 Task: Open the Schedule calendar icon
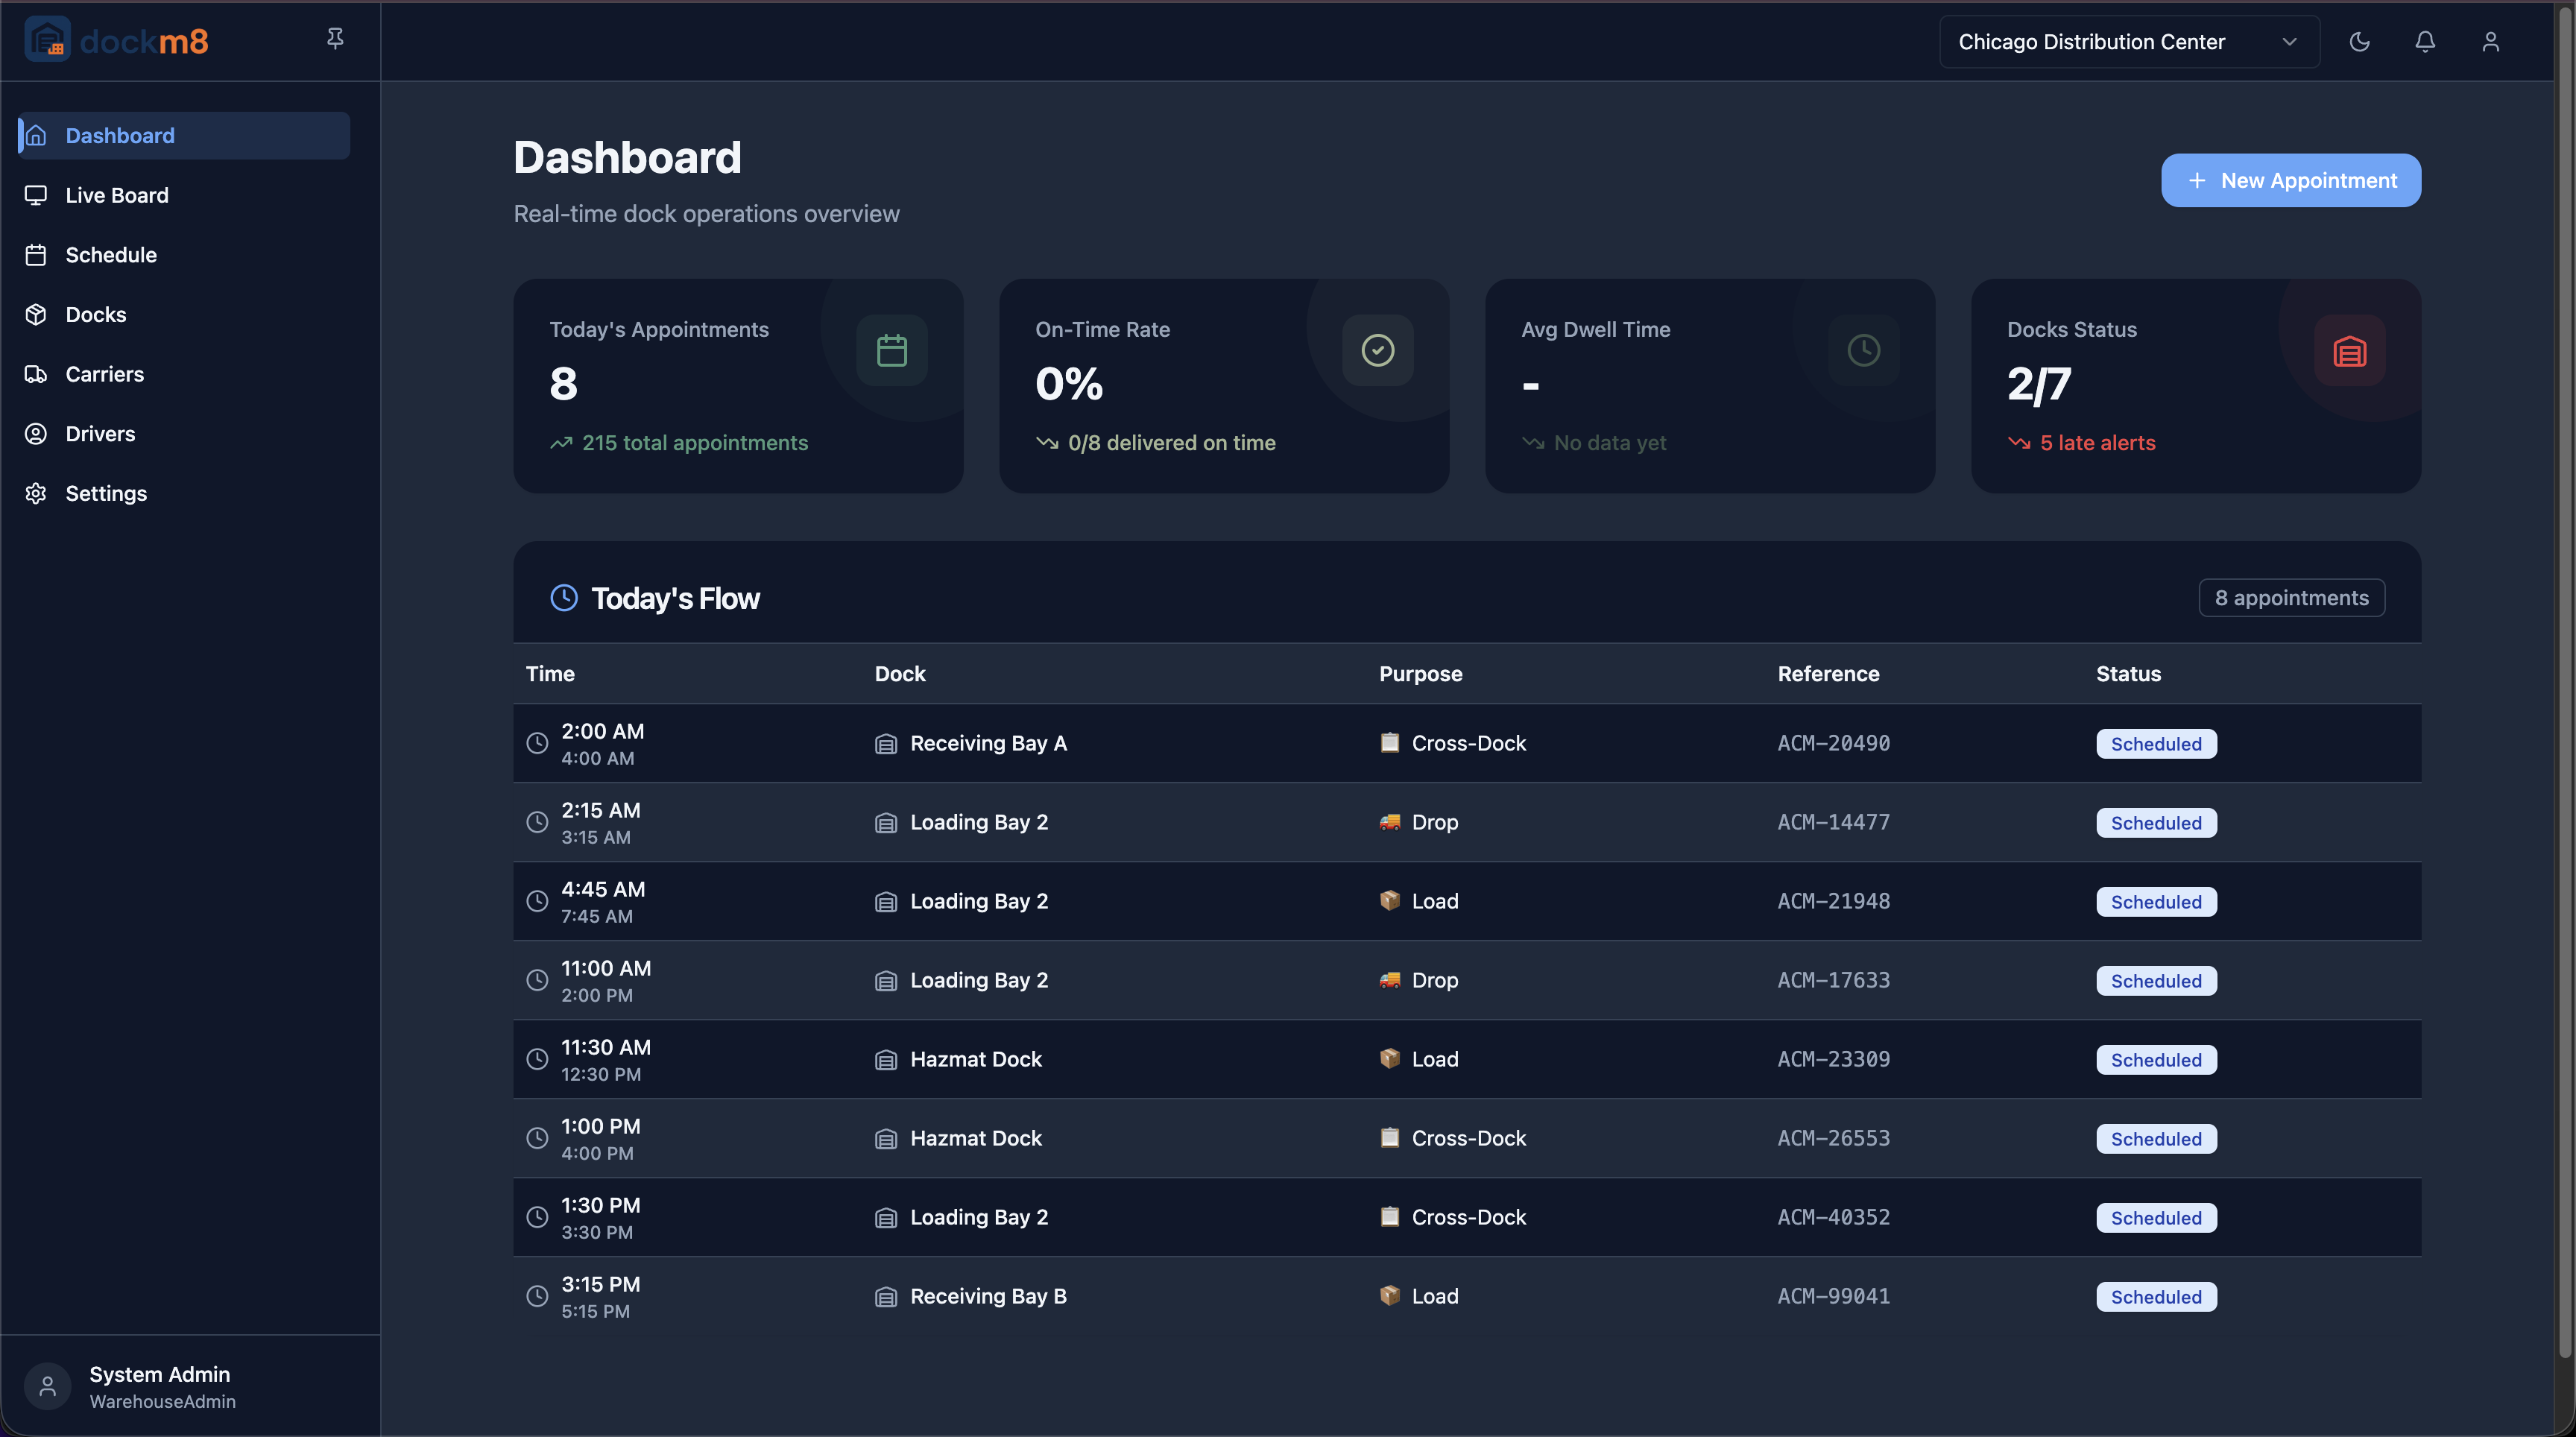[x=36, y=255]
